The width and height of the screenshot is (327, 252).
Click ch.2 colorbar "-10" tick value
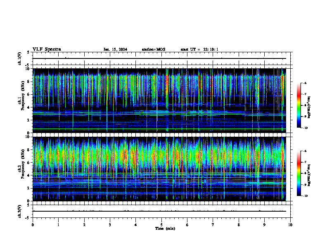(305, 196)
